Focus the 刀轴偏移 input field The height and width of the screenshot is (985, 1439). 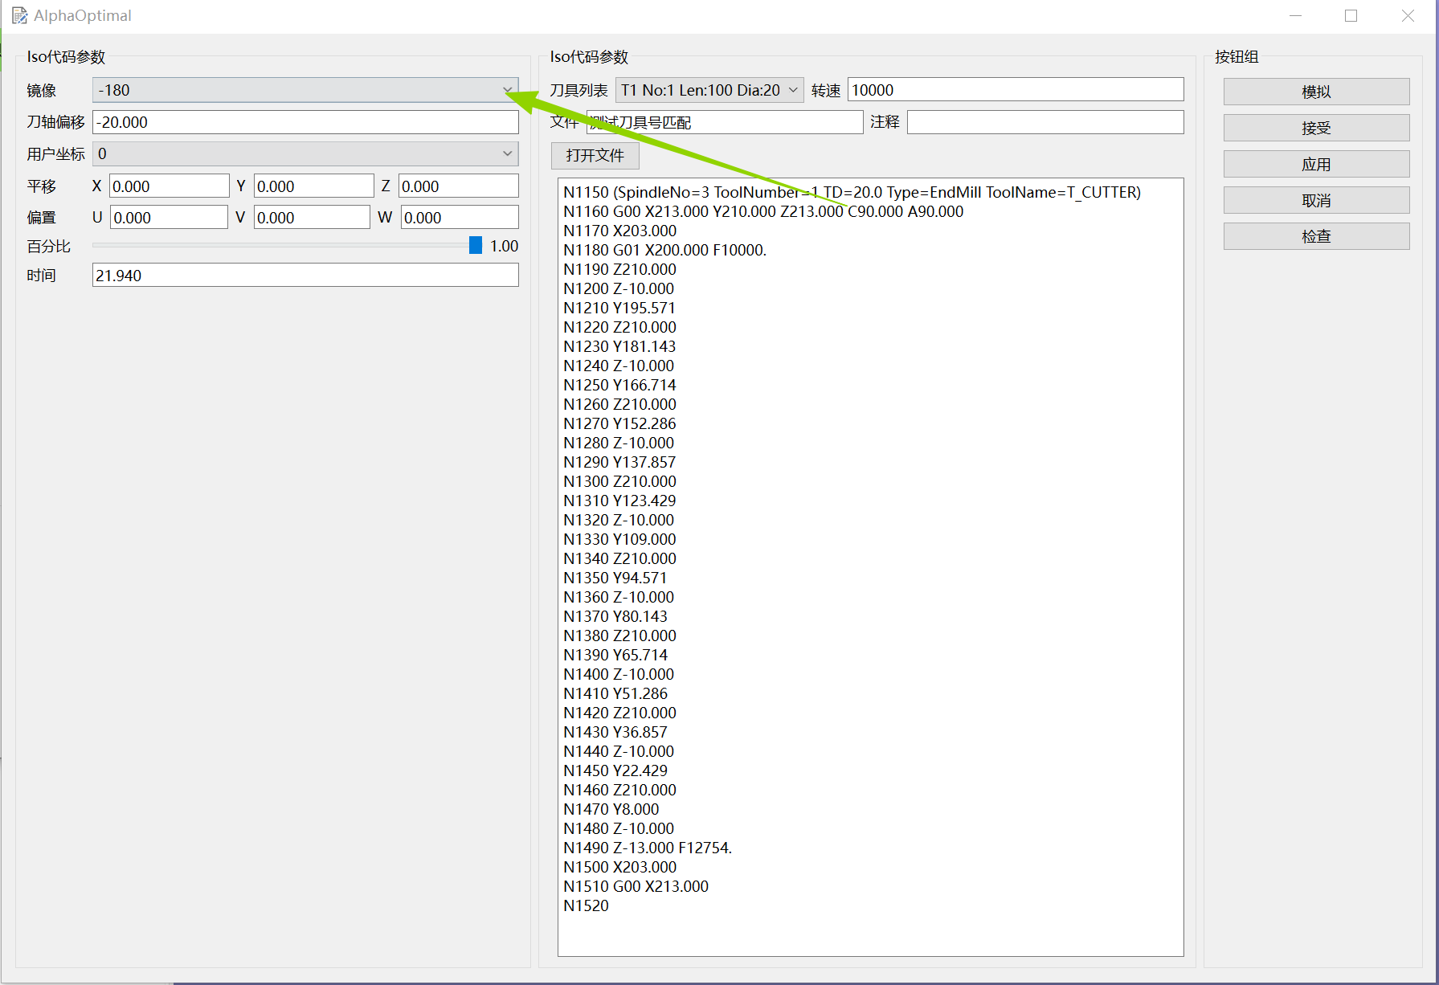click(305, 122)
